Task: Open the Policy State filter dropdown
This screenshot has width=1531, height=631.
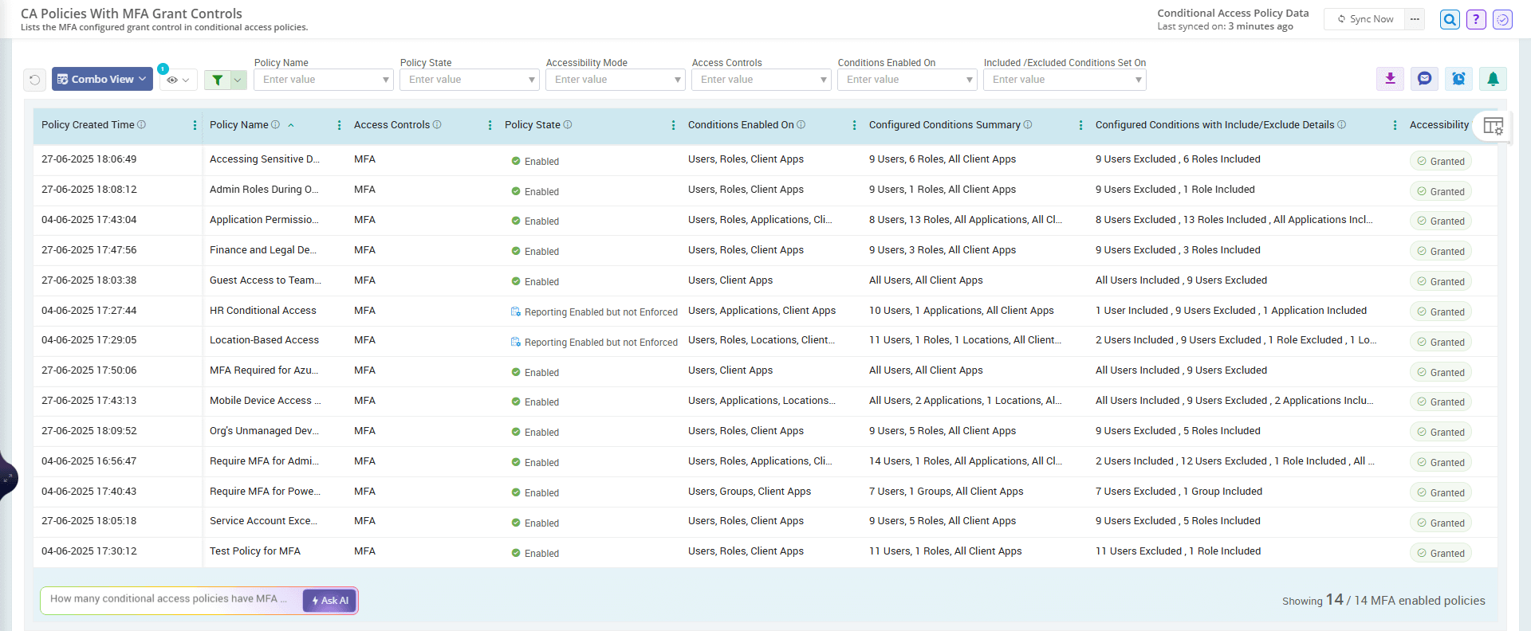Action: coord(469,80)
